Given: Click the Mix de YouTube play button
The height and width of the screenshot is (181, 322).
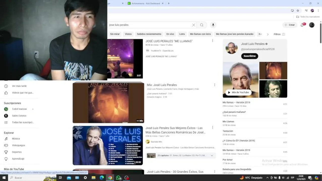Looking at the screenshot, I should pos(238,93).
